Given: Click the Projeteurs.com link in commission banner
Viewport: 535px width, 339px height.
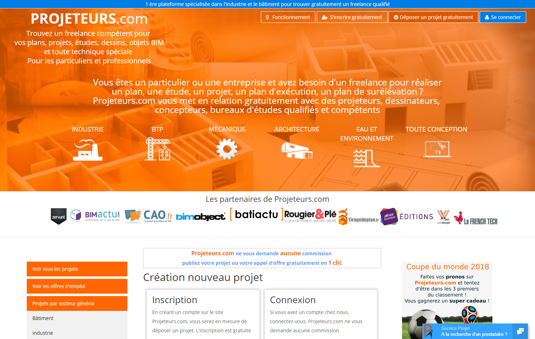Looking at the screenshot, I should 213,253.
